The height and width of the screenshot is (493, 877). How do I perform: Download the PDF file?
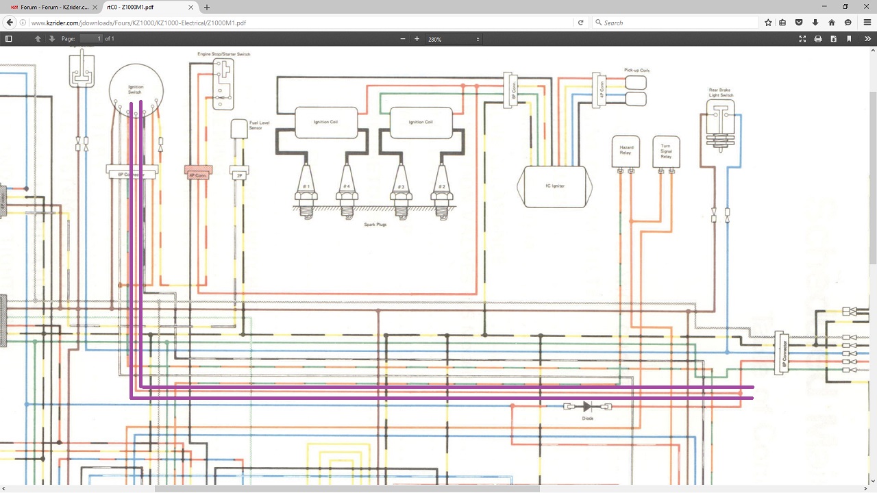[833, 39]
